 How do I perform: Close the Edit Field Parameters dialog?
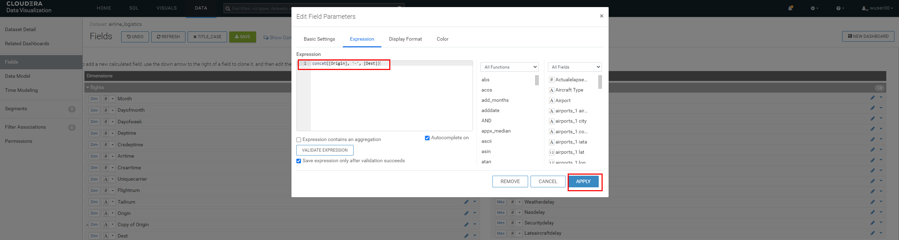pos(602,16)
